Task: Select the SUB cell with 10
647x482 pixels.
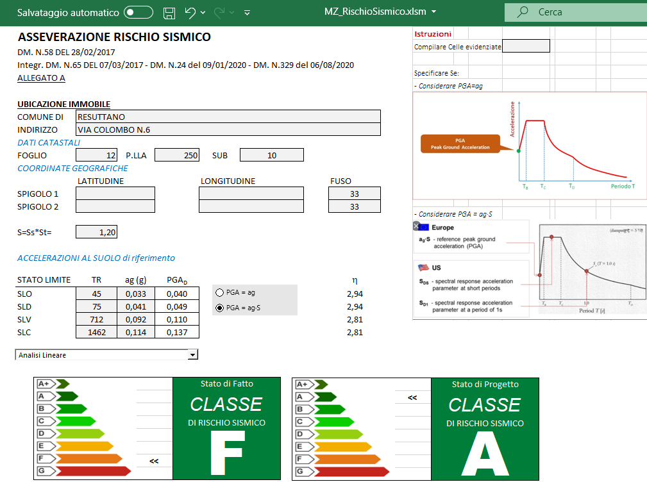Action: click(x=272, y=155)
